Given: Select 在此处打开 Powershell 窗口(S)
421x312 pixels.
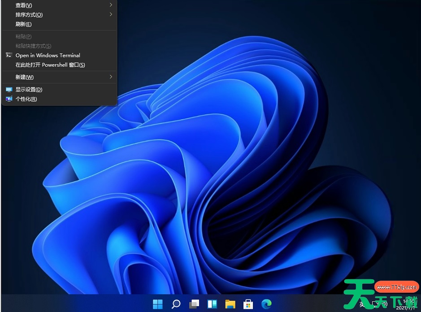Looking at the screenshot, I should point(59,65).
